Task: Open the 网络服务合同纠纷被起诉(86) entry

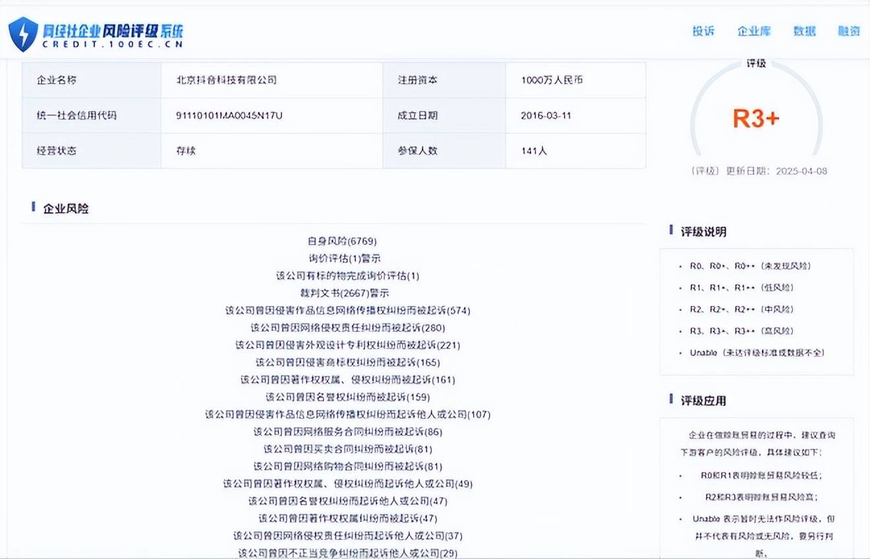Action: 347,432
